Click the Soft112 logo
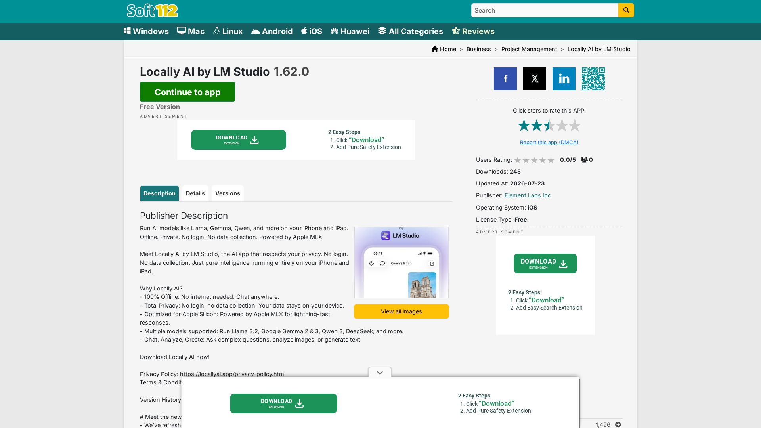This screenshot has width=761, height=428. point(152,11)
